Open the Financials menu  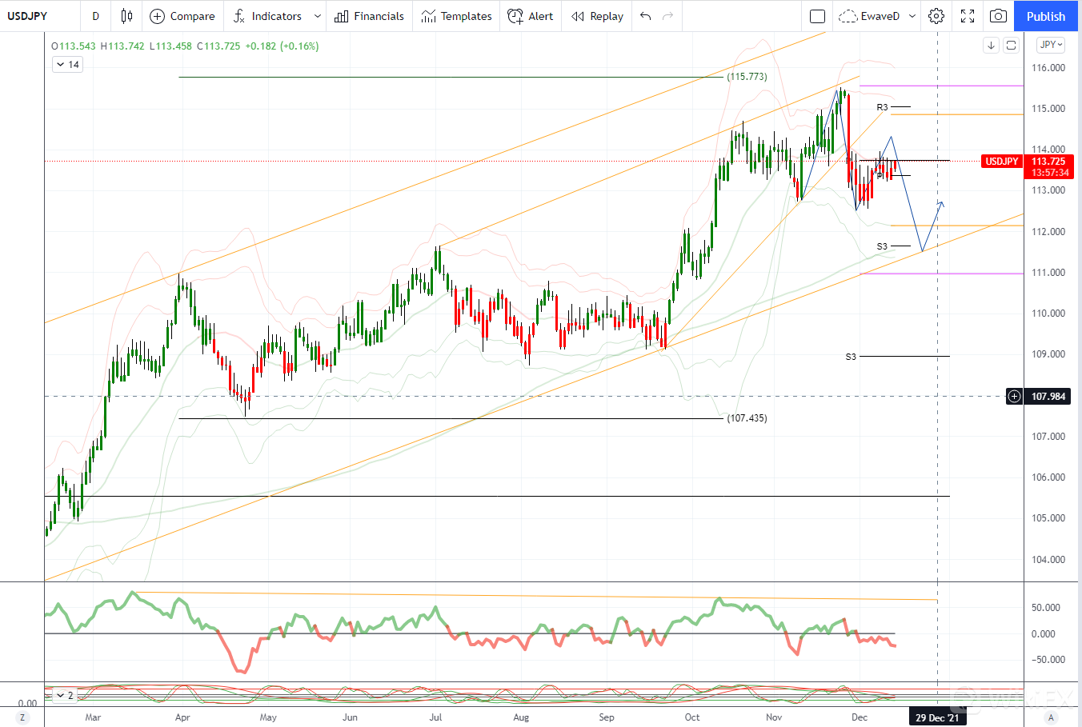click(369, 16)
